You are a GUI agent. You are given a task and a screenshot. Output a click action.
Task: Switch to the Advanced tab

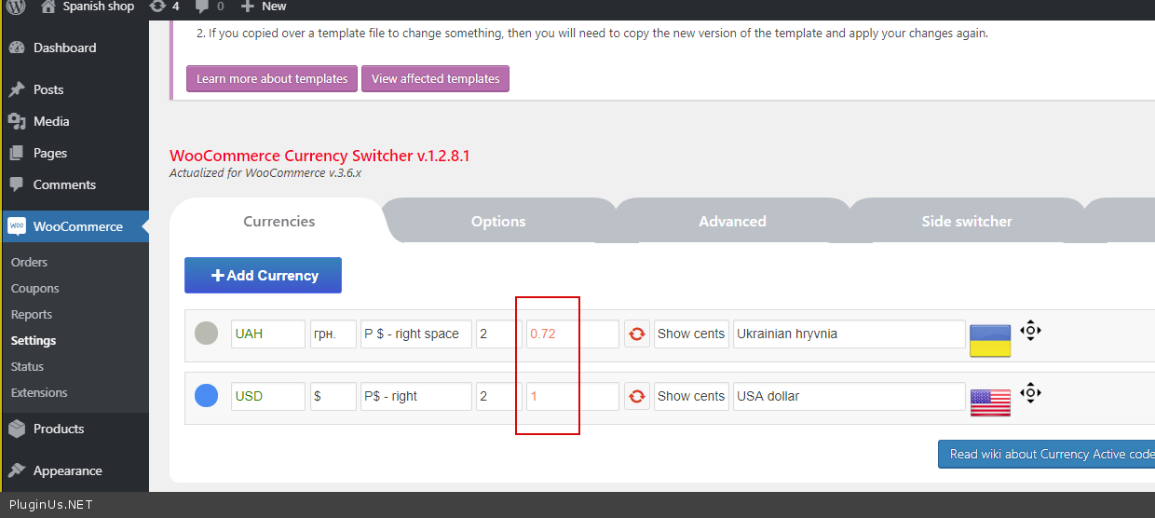click(732, 221)
